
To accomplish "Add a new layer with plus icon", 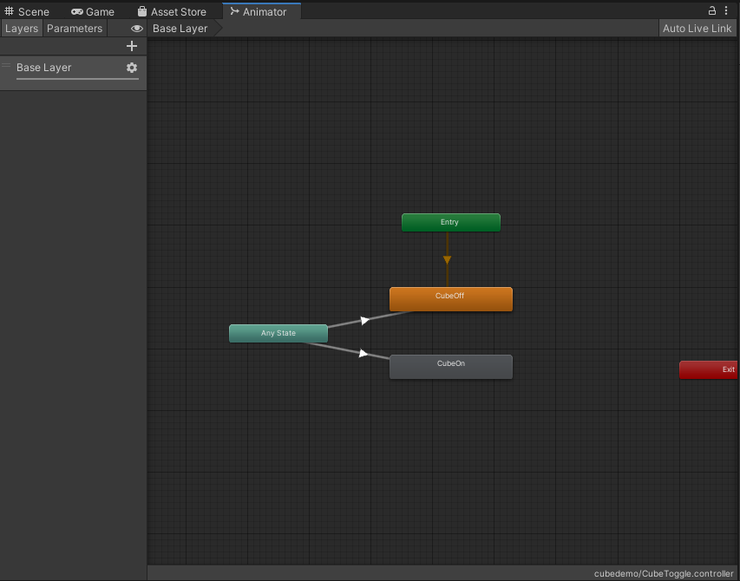I will pos(132,46).
